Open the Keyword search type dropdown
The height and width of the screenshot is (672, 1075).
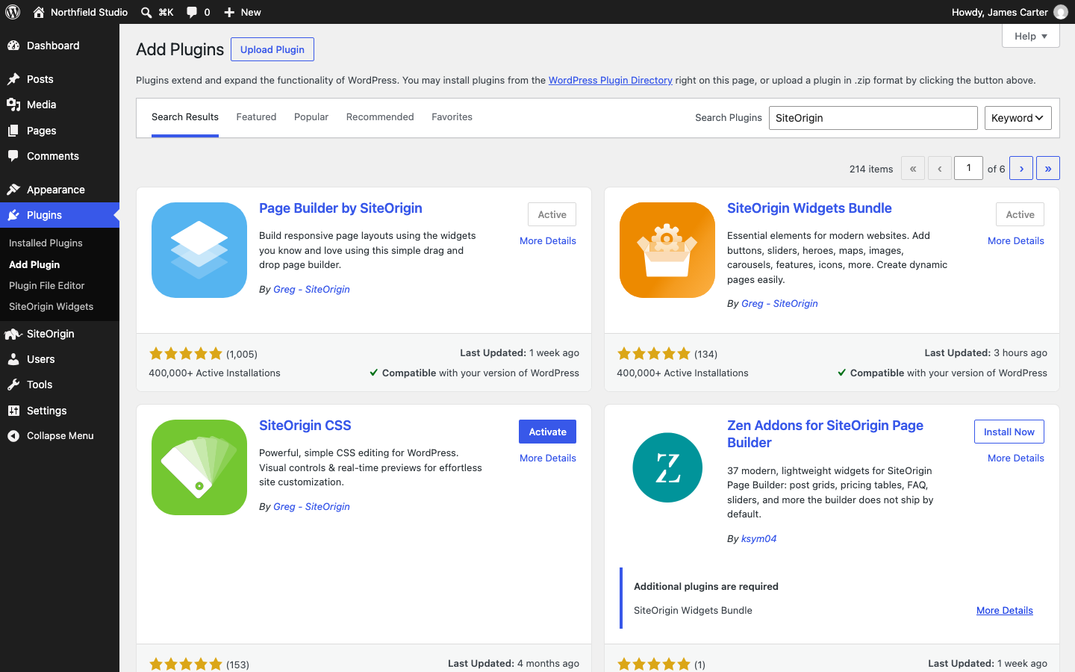tap(1018, 118)
